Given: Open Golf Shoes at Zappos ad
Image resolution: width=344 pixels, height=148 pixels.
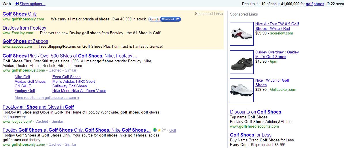Looking at the screenshot, I should coord(25,41).
